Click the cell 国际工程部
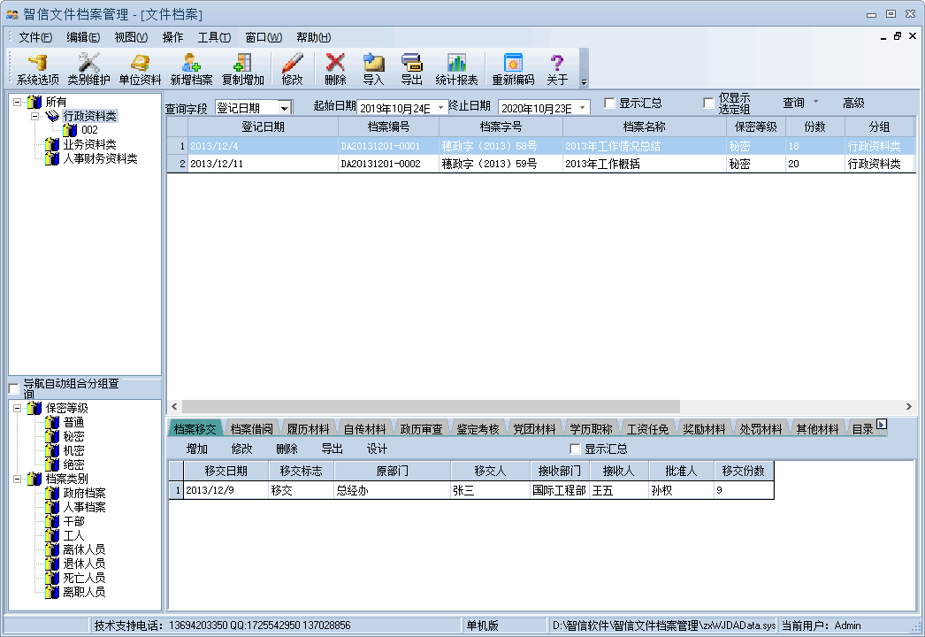 tap(559, 491)
